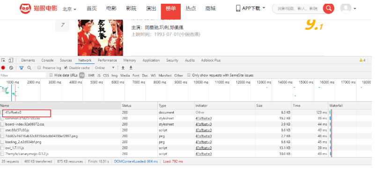Click the Maoyan cat logo
Image resolution: width=384 pixels, height=180 pixels.
click(25, 9)
